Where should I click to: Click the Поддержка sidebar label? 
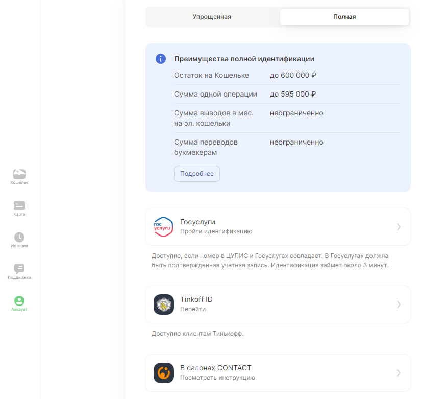pos(19,277)
